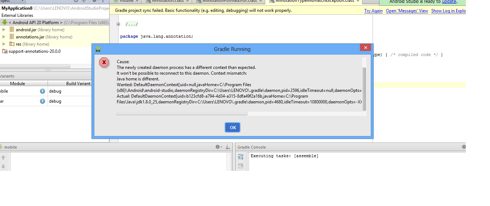Open debug variant dropdown for second module row
Viewport: 490px width, 206px height.
coord(70,101)
